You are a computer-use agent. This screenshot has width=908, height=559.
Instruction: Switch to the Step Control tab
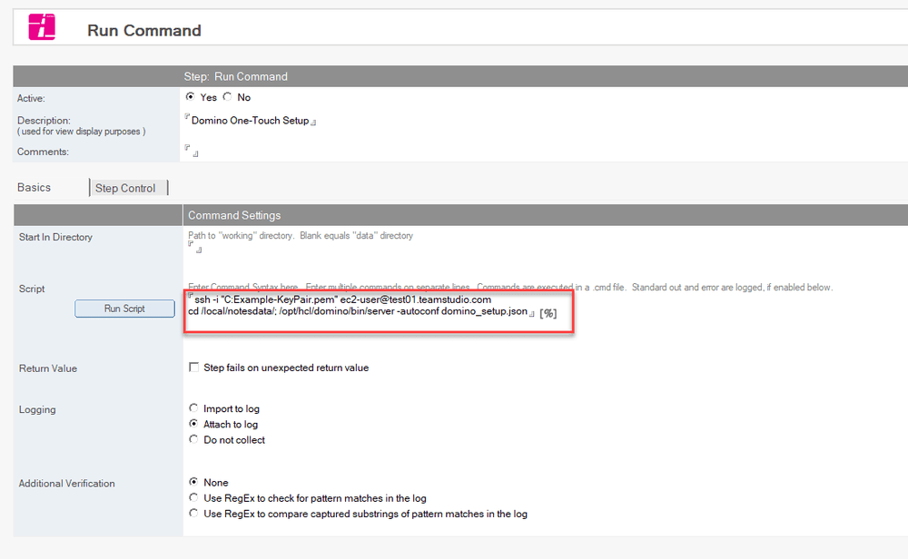128,187
